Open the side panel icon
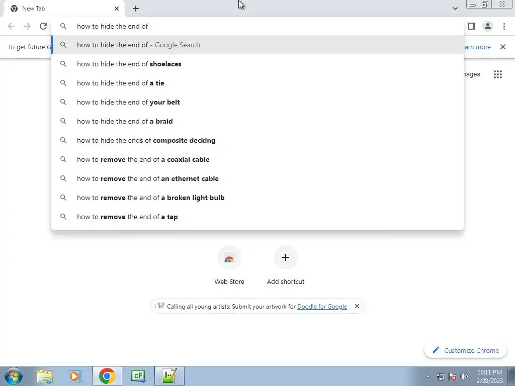 point(472,26)
